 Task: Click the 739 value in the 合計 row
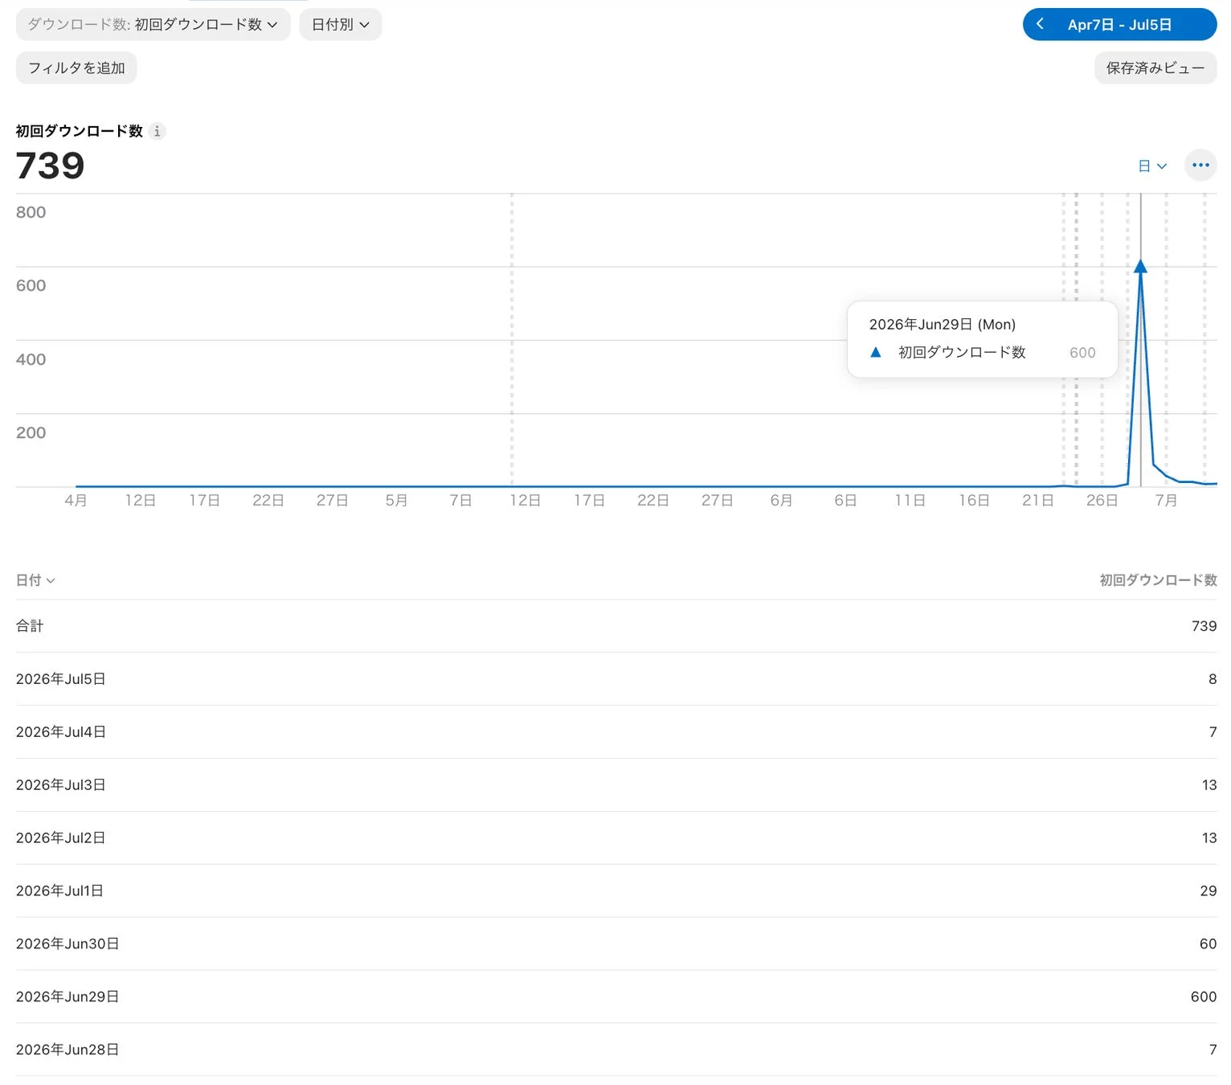(x=1204, y=626)
